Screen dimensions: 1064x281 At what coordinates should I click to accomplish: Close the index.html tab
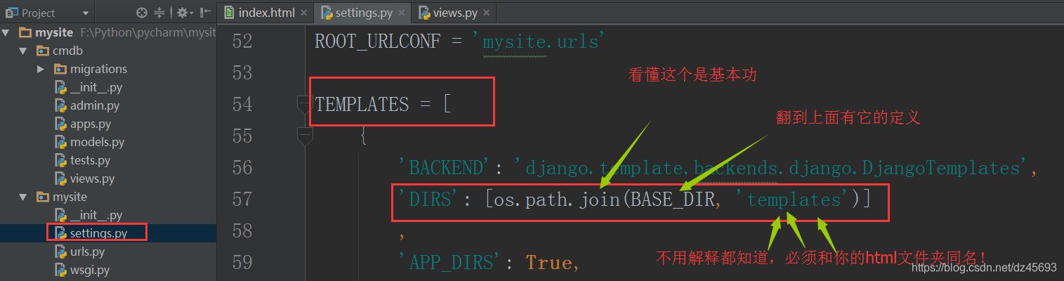pyautogui.click(x=303, y=13)
